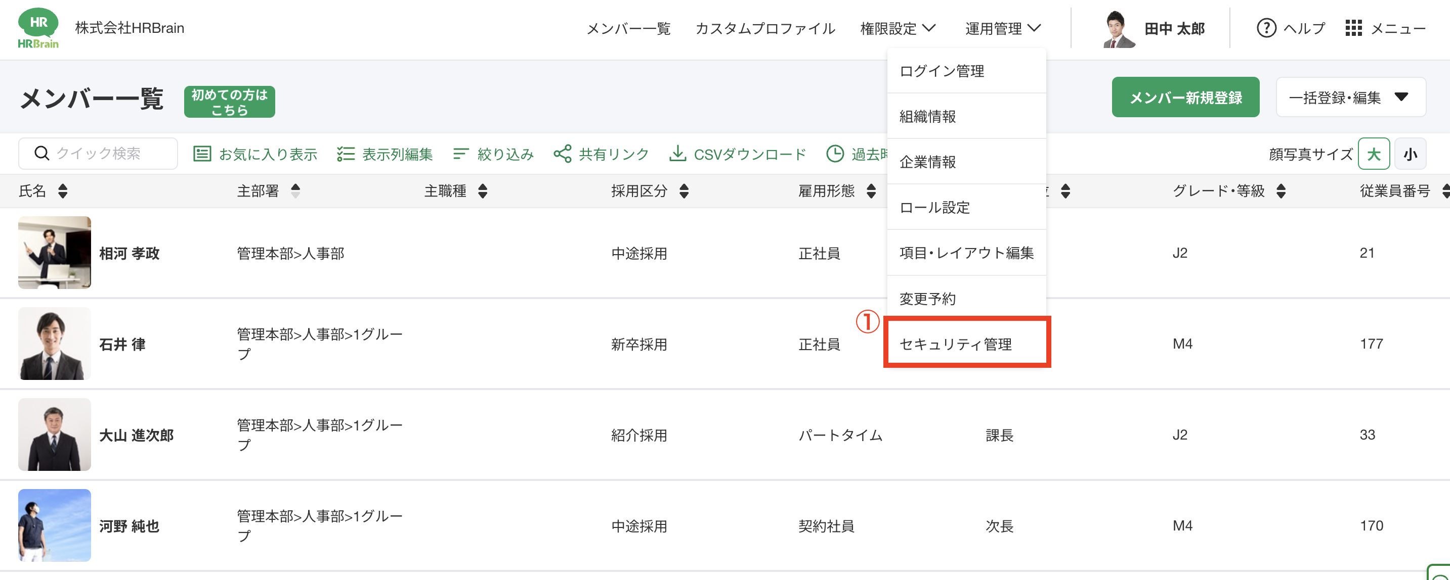1450x580 pixels.
Task: Open the column edit list icon
Action: (346, 154)
